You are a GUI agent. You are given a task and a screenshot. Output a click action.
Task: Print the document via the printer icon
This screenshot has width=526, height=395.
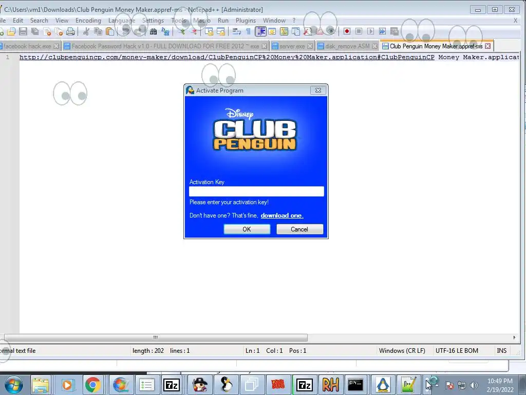(x=70, y=31)
